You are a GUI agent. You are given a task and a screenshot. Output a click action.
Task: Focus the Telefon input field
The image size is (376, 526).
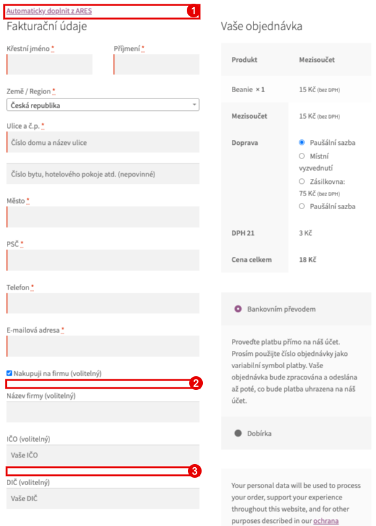pyautogui.click(x=103, y=303)
